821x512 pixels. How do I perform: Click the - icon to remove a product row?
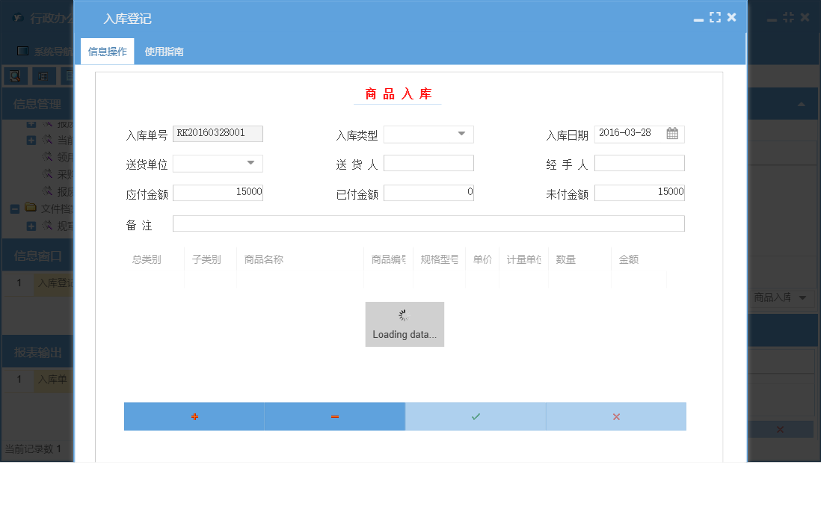[334, 416]
